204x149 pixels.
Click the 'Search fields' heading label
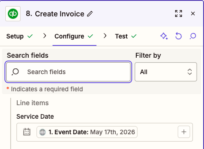pos(28,55)
